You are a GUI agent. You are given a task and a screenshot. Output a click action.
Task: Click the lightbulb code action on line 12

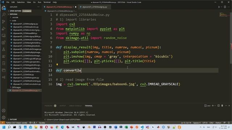pos(57,65)
